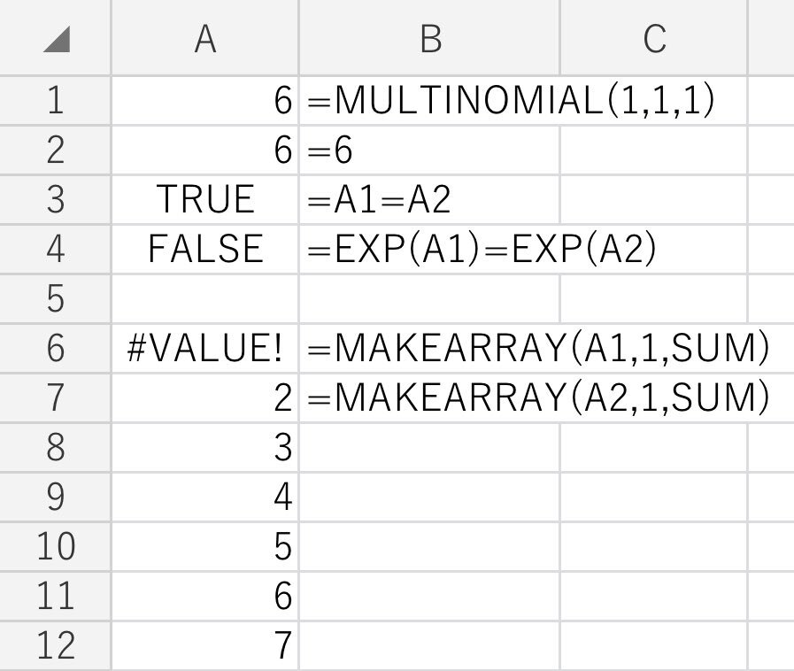794x671 pixels.
Task: Select row 1 header
Action: (x=55, y=101)
